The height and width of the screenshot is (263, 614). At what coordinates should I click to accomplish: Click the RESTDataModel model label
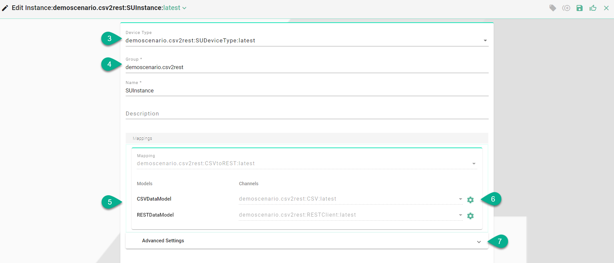click(x=155, y=215)
